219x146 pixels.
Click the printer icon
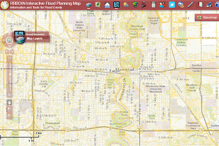click(209, 5)
